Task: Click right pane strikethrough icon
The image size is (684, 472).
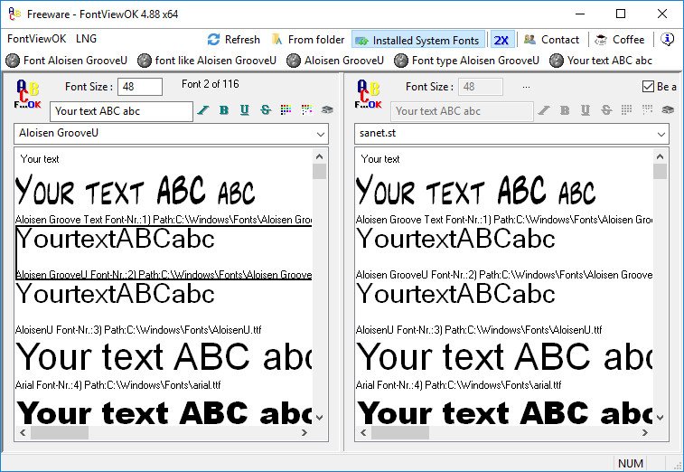Action: (606, 110)
